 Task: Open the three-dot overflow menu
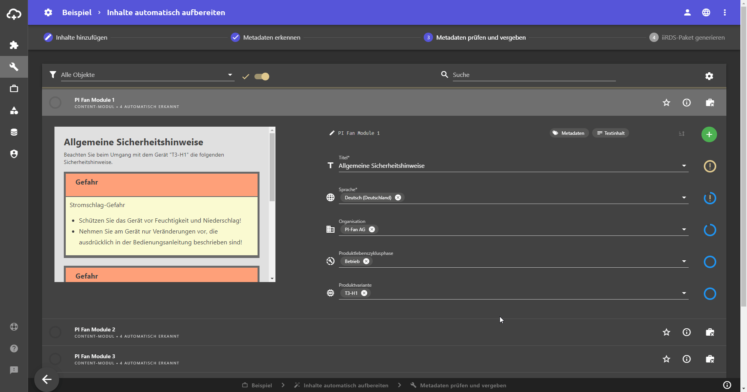[725, 12]
